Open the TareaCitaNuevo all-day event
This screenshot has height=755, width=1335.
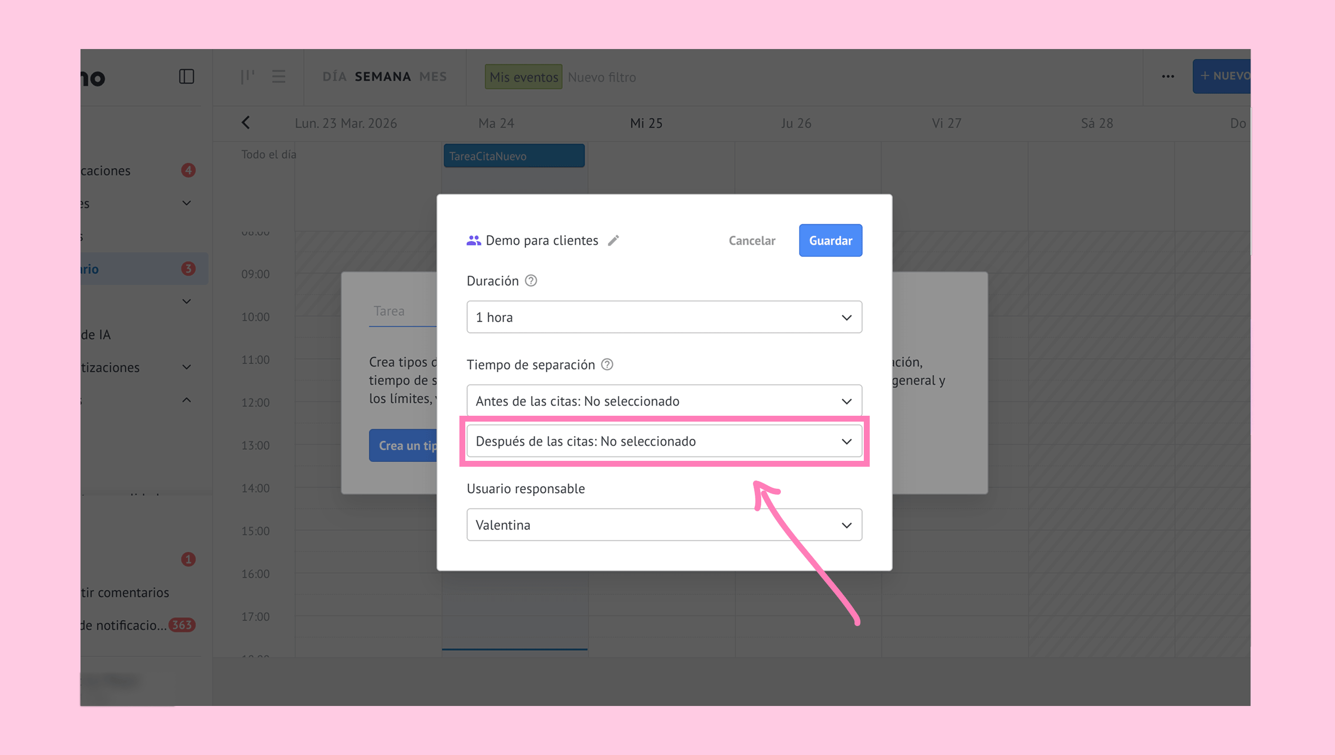[x=513, y=156]
